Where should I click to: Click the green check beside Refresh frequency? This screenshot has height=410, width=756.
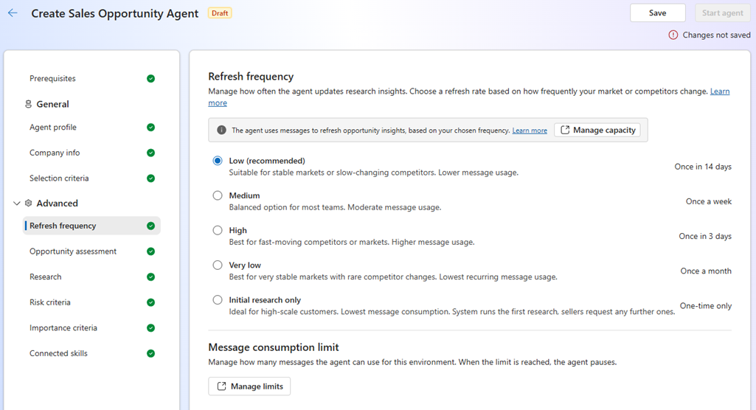click(x=151, y=226)
